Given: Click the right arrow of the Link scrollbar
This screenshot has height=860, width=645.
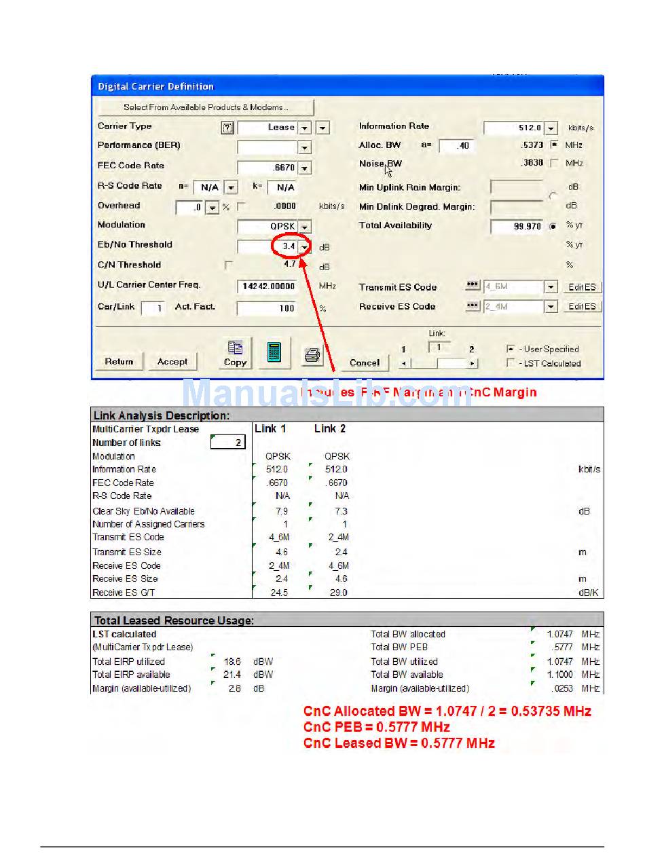Looking at the screenshot, I should click(x=472, y=364).
